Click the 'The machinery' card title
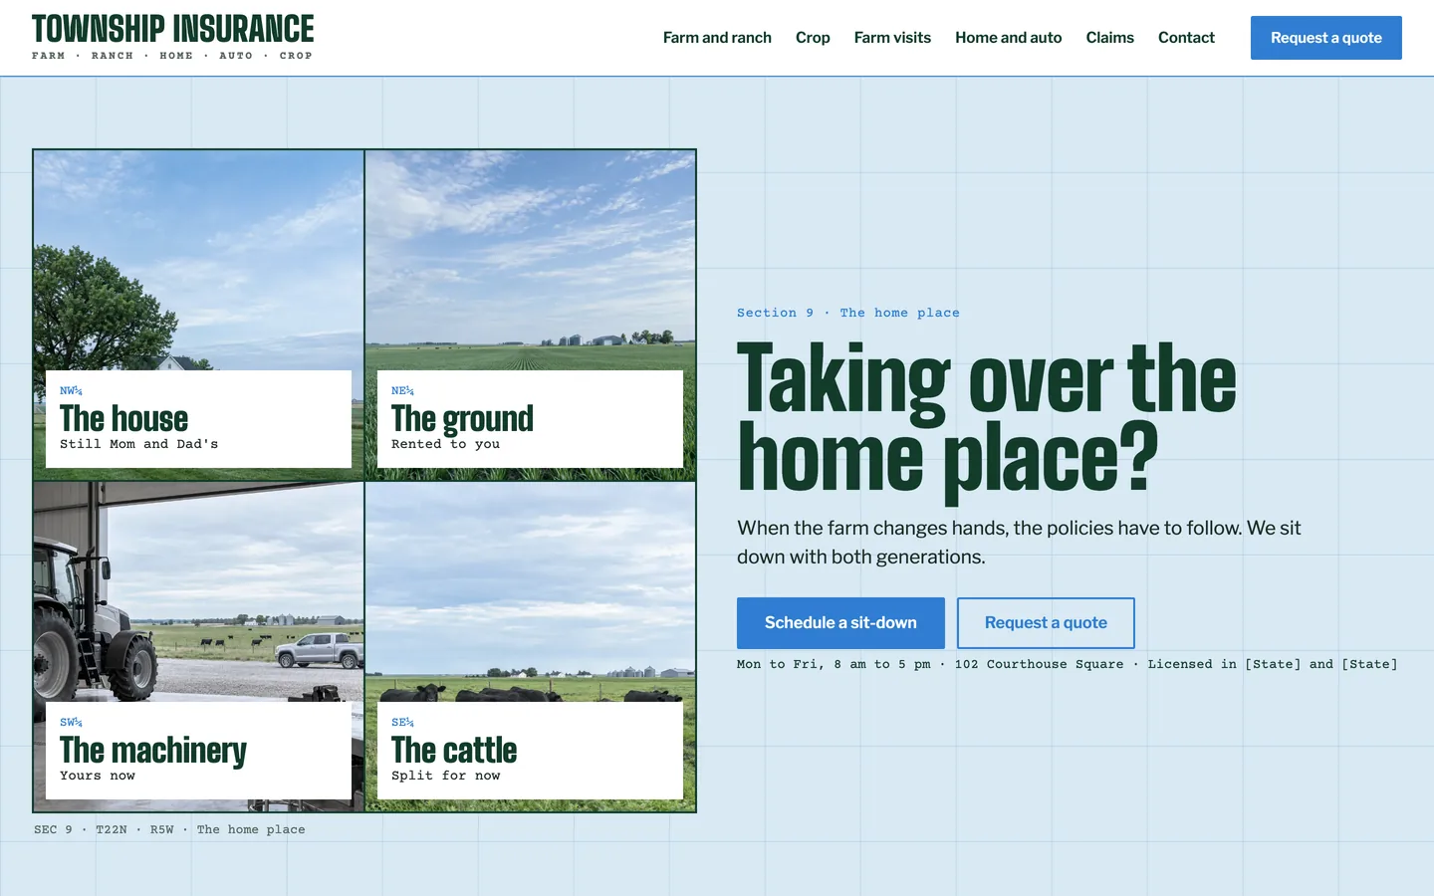The width and height of the screenshot is (1434, 896). pos(152,751)
